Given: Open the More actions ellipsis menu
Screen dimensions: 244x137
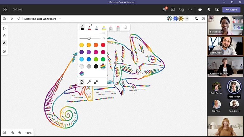Looking at the screenshot, I should pos(190,10).
